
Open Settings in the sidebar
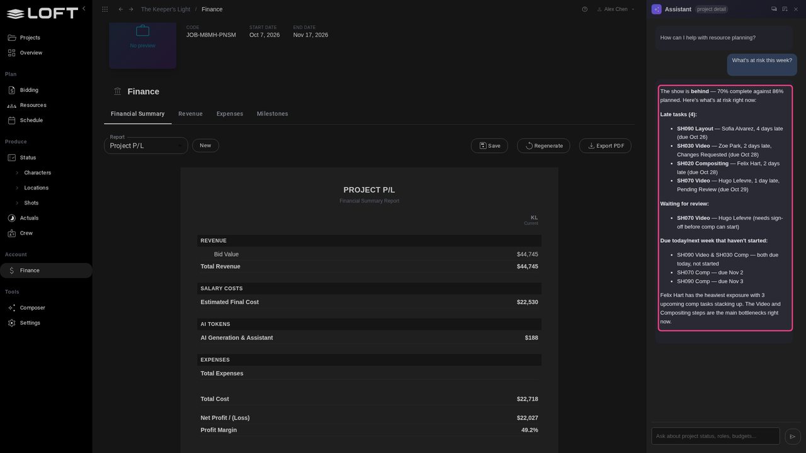(x=46, y=323)
